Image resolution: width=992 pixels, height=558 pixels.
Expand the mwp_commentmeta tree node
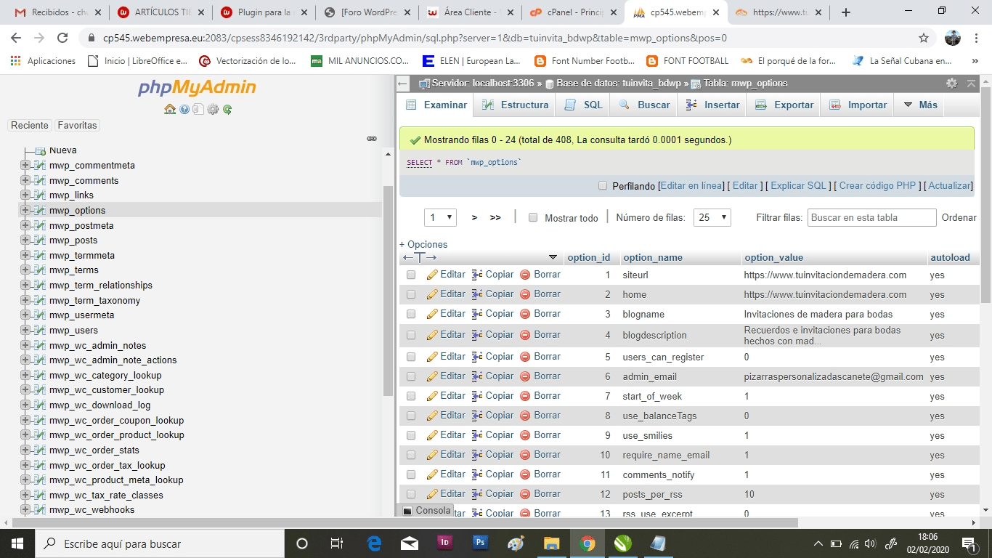pyautogui.click(x=25, y=165)
